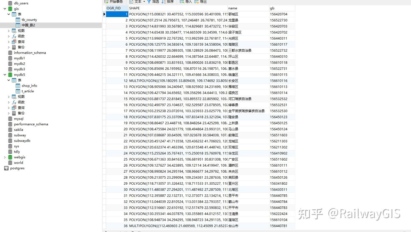Screen dimensions: 411x232
Task: Select the world database
Action: [18, 162]
